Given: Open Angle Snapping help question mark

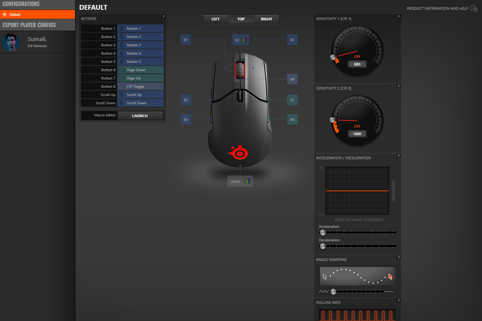Looking at the screenshot, I should [x=398, y=257].
